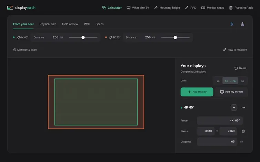260x162 pixels.
Task: Collapse the 4K 65" display section
Action: coord(234,108)
